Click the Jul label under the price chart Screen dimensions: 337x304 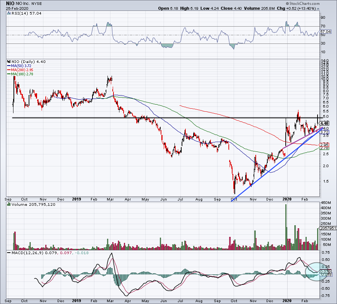180,199
